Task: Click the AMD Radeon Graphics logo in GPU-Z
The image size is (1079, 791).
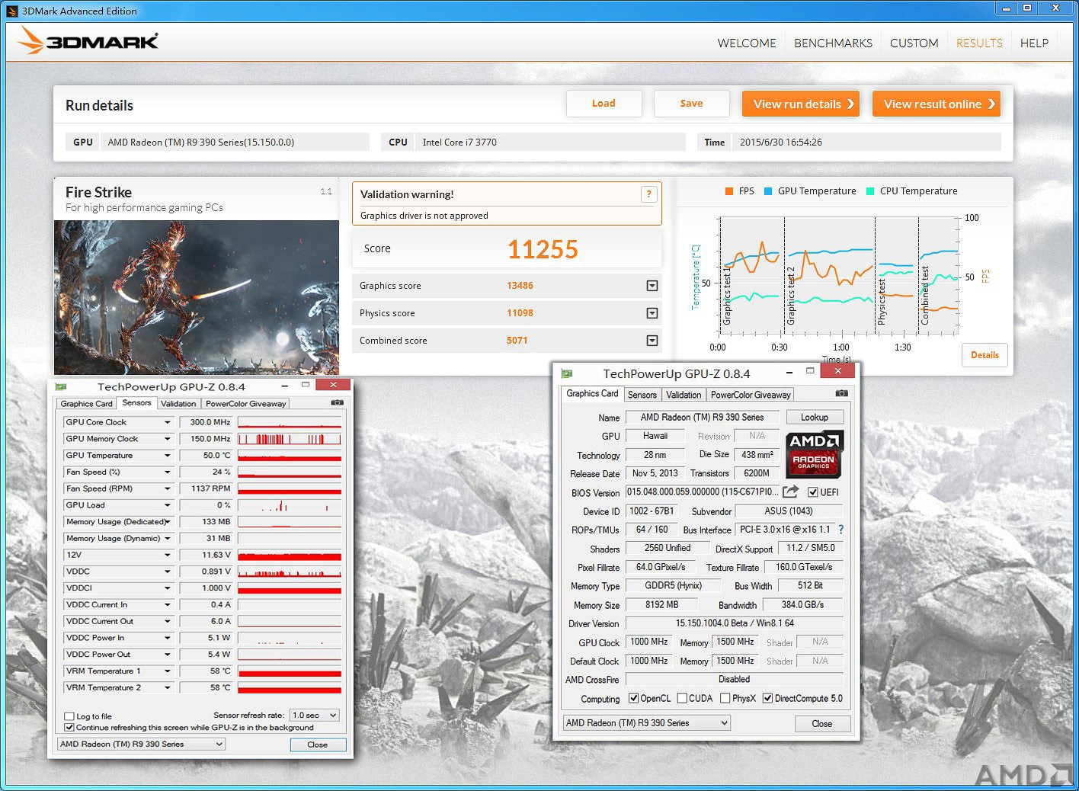Action: click(x=815, y=453)
